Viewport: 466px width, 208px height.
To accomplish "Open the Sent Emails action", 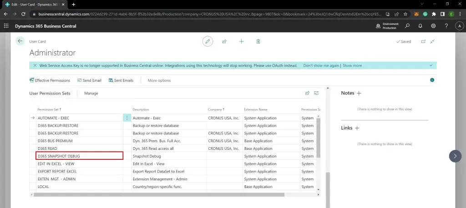I will tap(121, 80).
